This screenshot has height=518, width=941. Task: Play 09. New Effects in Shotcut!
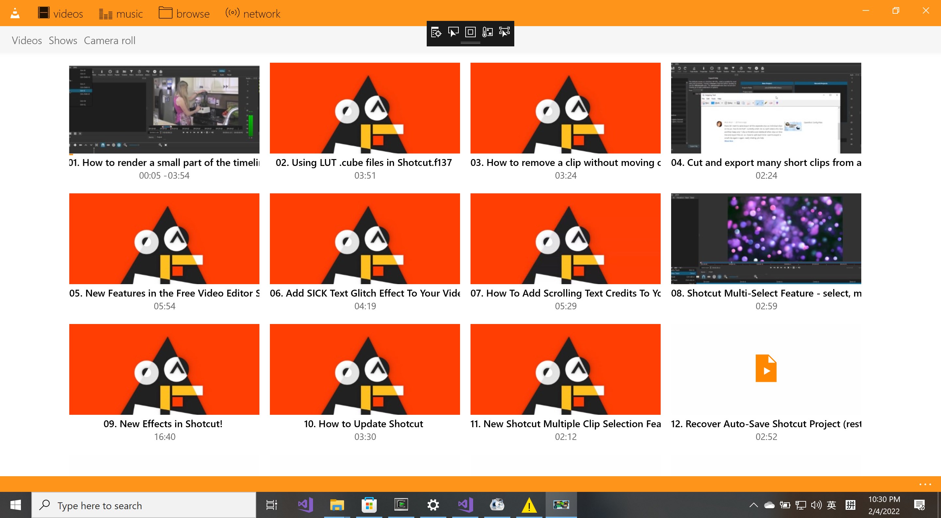(164, 369)
